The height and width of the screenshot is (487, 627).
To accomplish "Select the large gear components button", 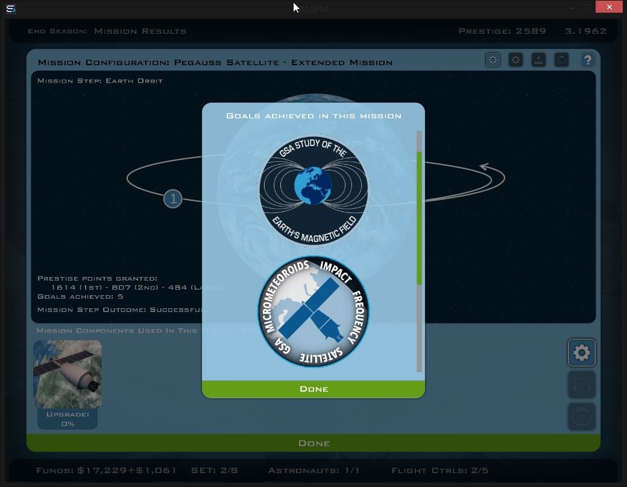I will (581, 352).
